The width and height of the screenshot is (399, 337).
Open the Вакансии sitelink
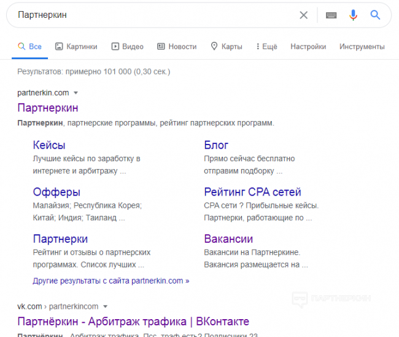click(228, 239)
